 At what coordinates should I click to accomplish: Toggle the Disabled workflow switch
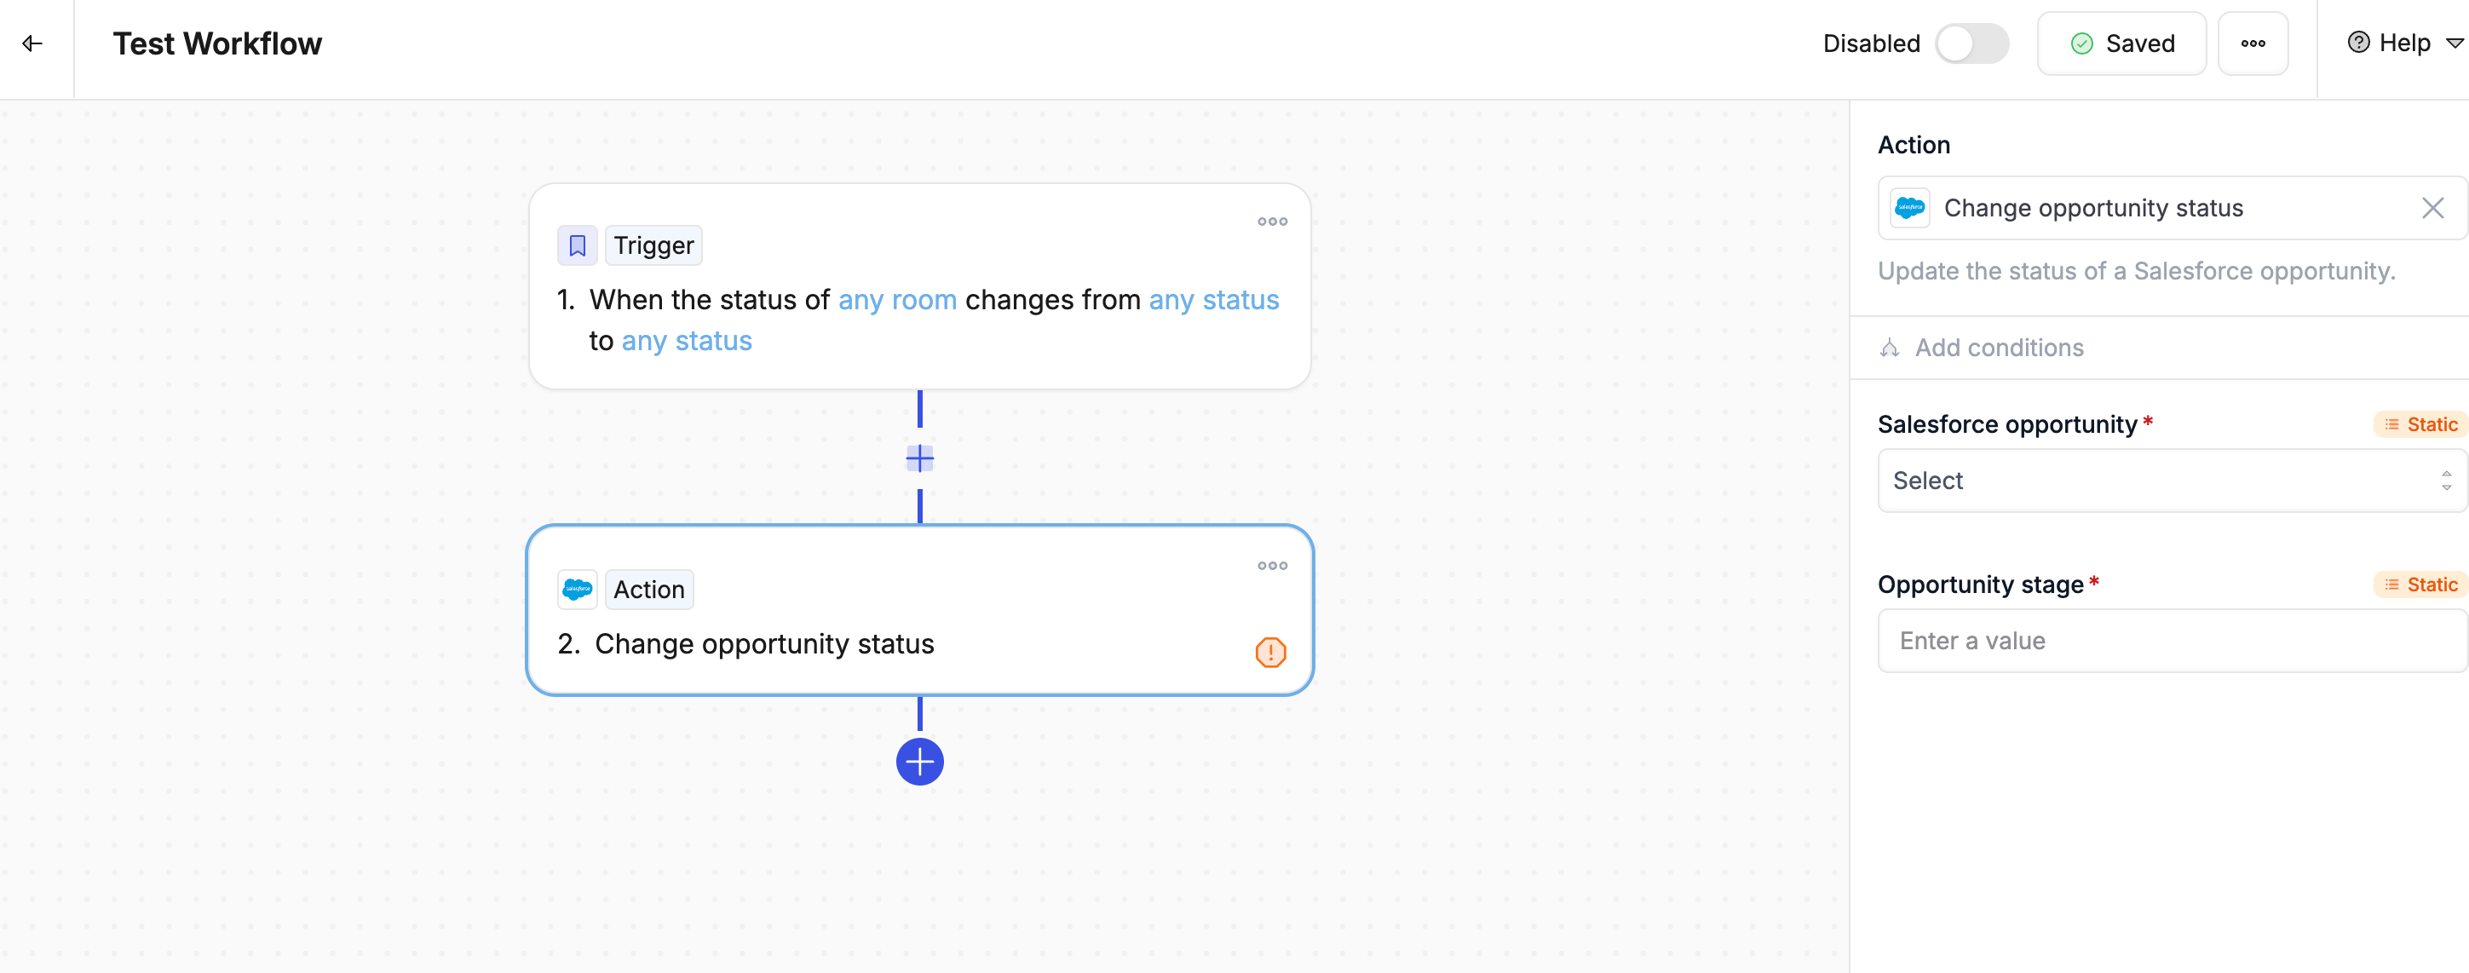coord(1971,43)
